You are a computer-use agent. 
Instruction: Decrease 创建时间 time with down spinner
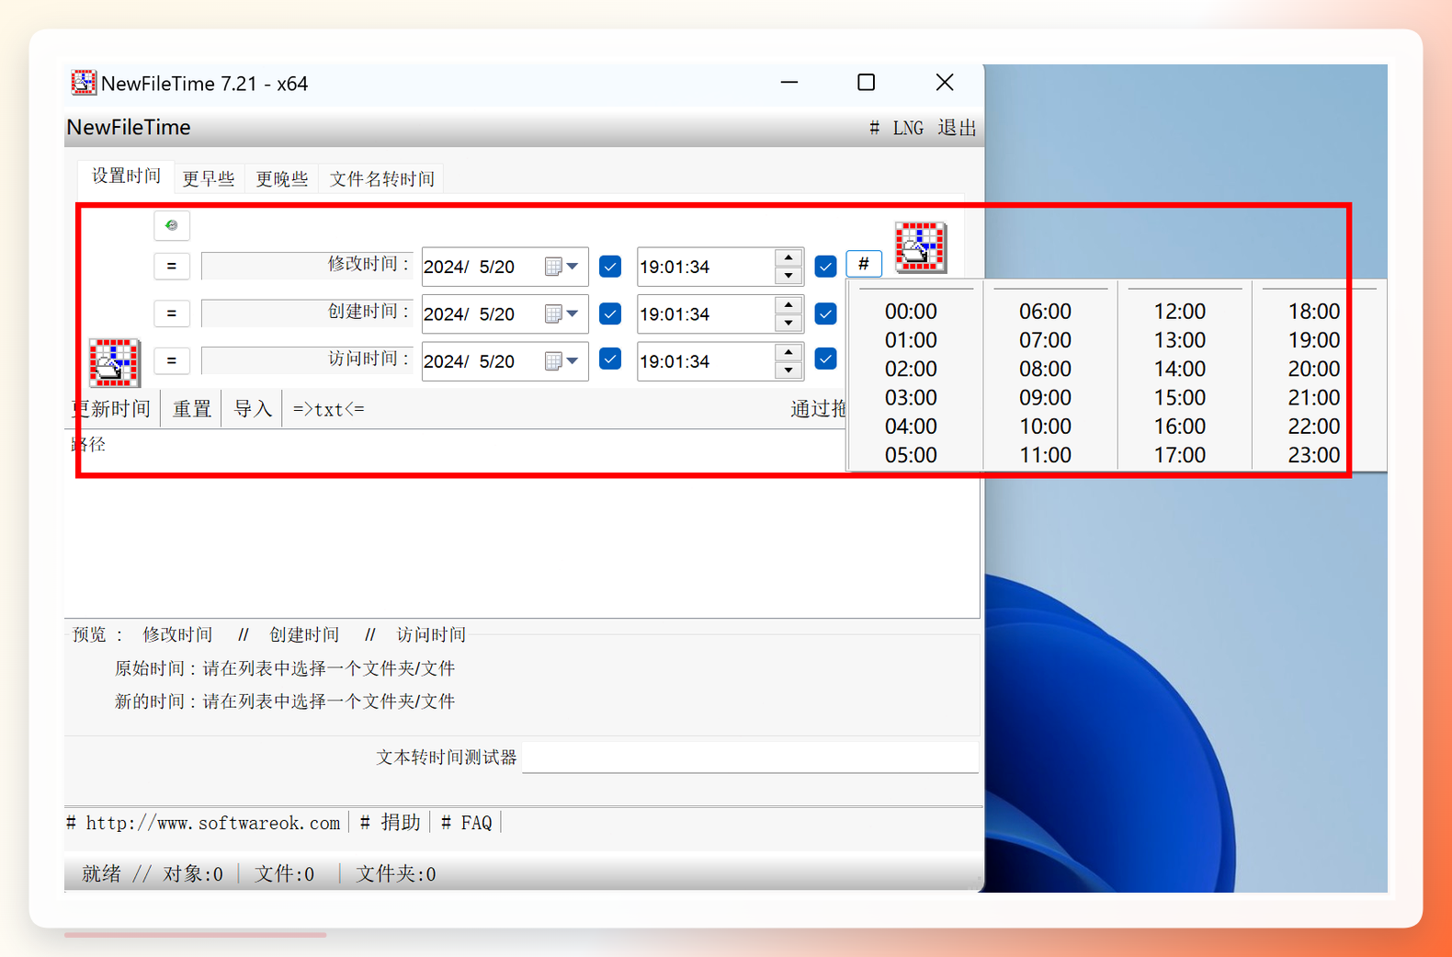point(788,324)
